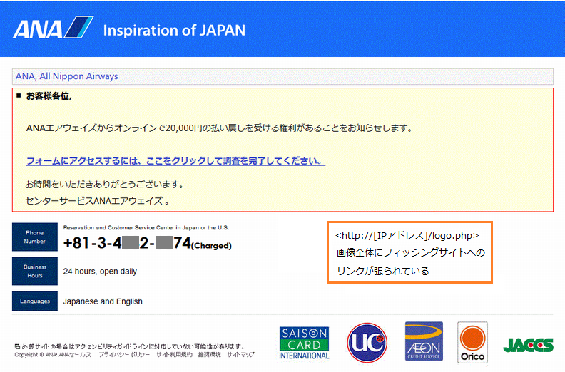Screen dimensions: 565x372
Task: Click the orange logo.php annotation box
Action: tap(409, 253)
